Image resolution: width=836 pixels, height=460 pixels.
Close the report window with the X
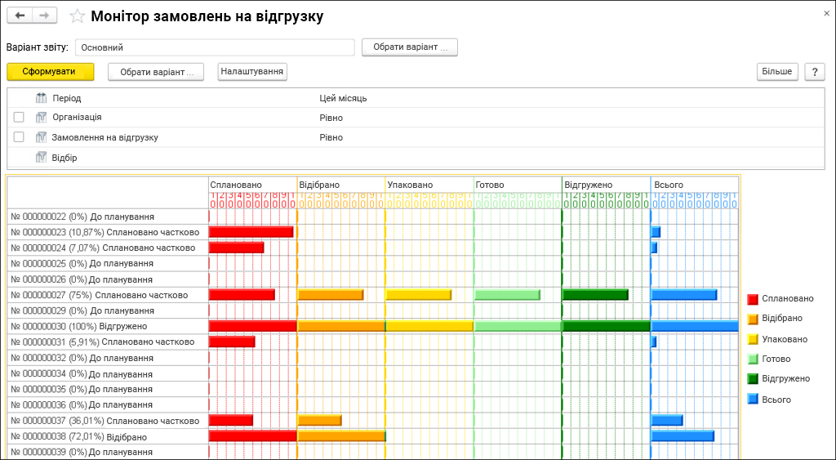coord(827,13)
